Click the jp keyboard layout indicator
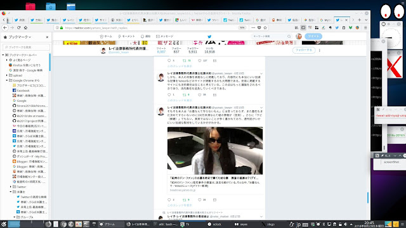 [298, 224]
